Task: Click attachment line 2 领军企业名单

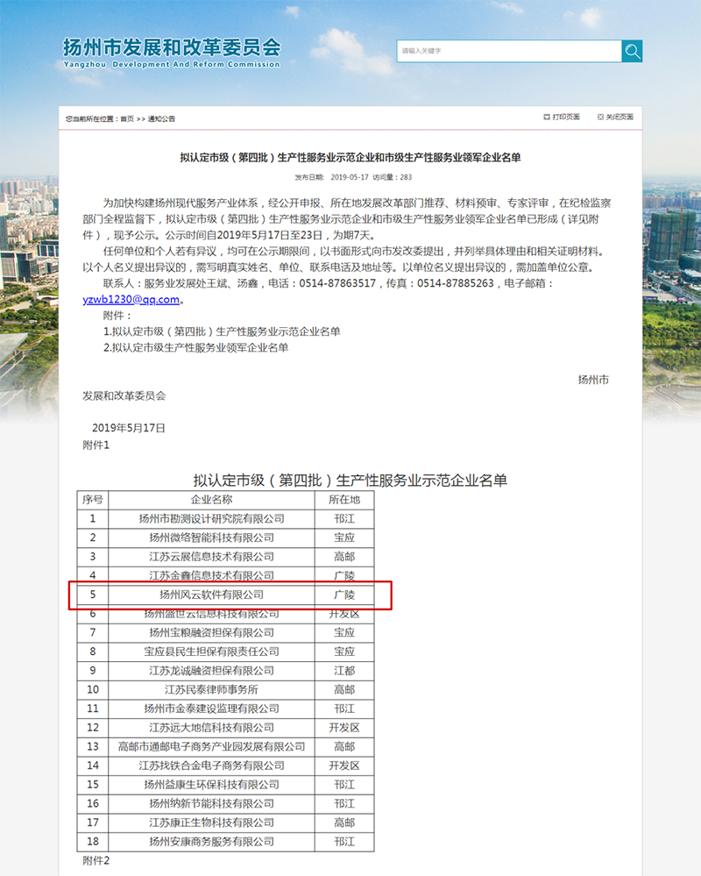Action: [x=196, y=347]
